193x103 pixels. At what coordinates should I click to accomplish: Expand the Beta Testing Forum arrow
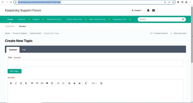point(109,19)
